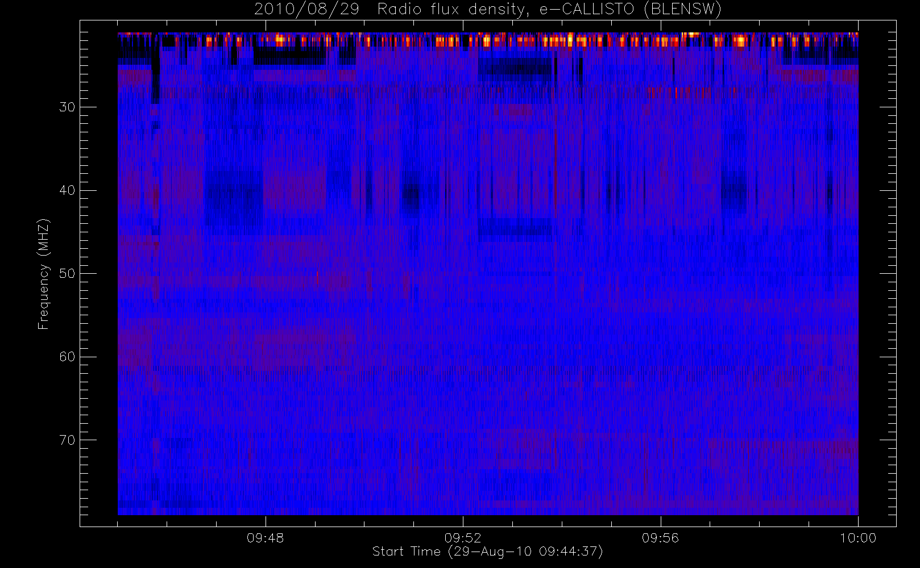Click the 30 frequency tick label
The width and height of the screenshot is (920, 568).
(x=67, y=107)
